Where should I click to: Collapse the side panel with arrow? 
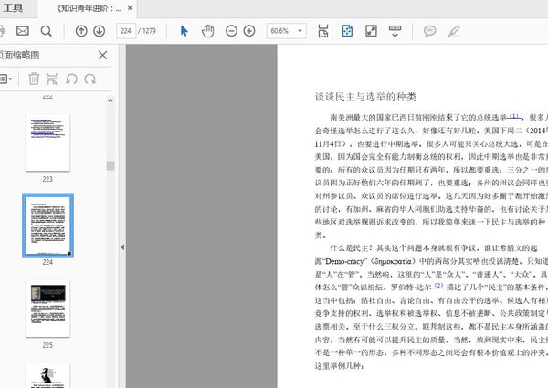tap(122, 247)
